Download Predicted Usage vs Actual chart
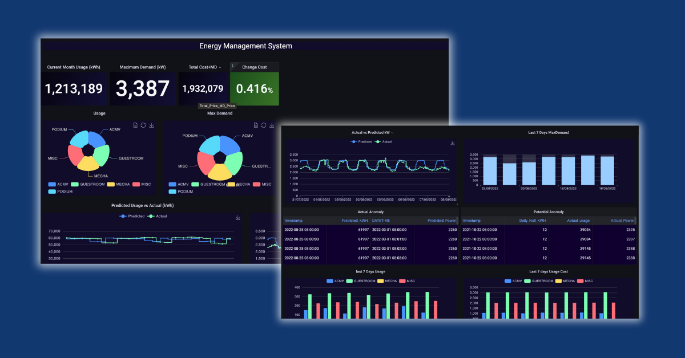Image resolution: width=685 pixels, height=358 pixels. coord(237,218)
